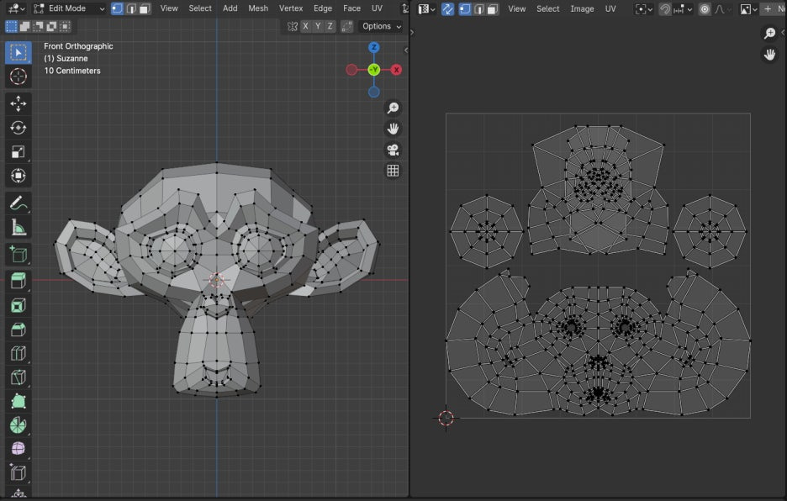
Task: Toggle proportional editing in UV editor
Action: tap(705, 9)
